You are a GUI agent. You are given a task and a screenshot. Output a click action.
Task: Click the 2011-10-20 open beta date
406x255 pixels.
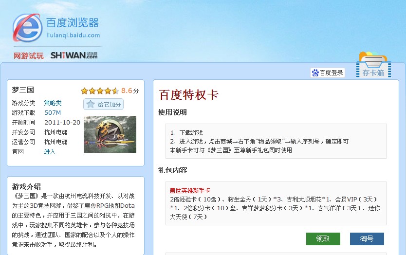62,123
